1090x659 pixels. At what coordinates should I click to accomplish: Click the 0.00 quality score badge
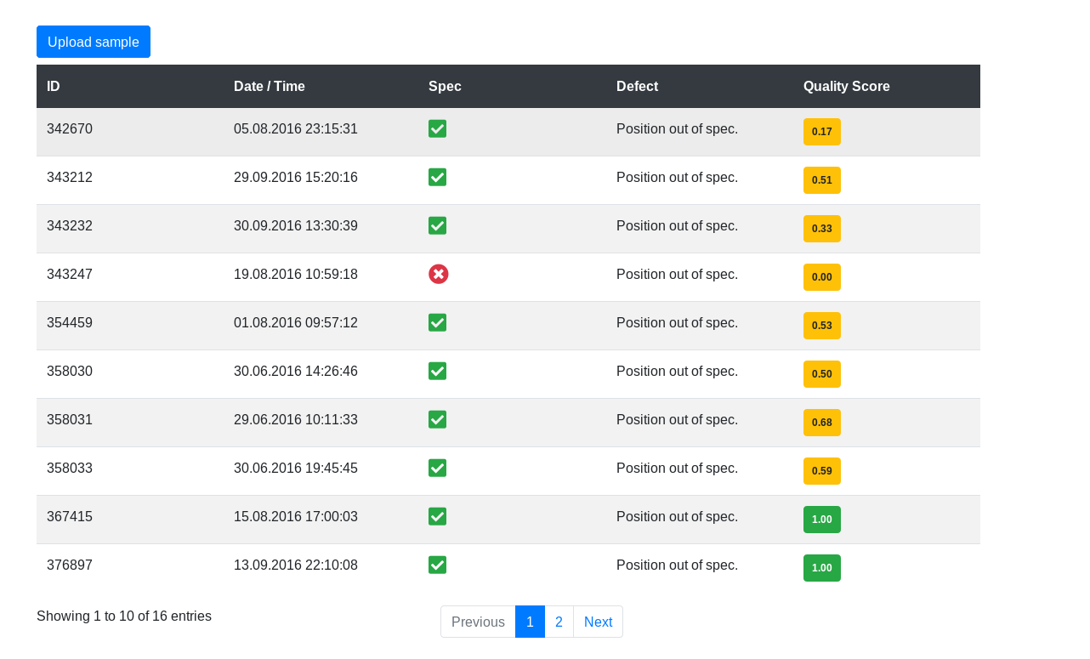click(x=822, y=277)
